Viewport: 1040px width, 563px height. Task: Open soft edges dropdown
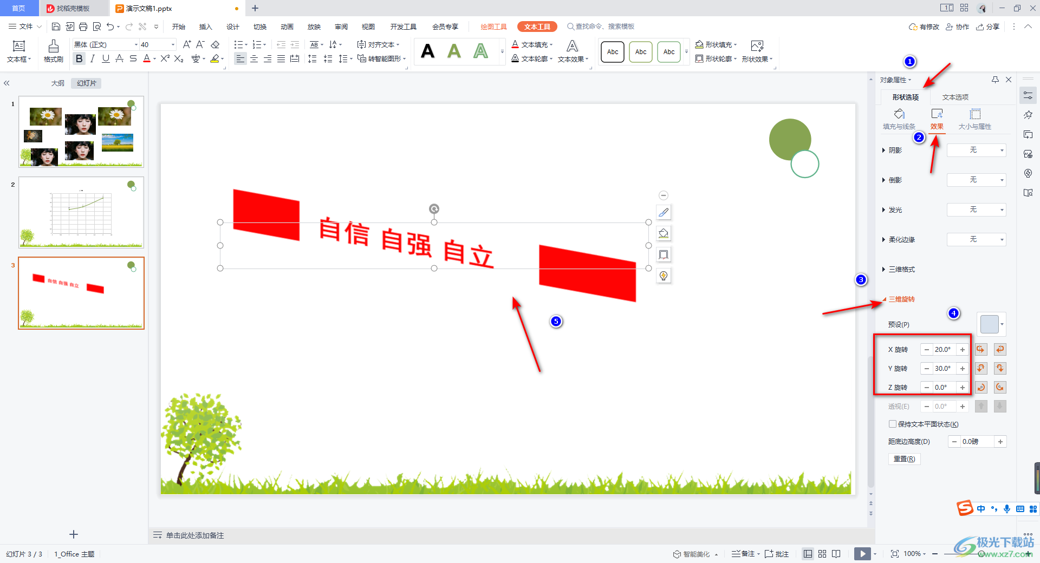click(977, 239)
